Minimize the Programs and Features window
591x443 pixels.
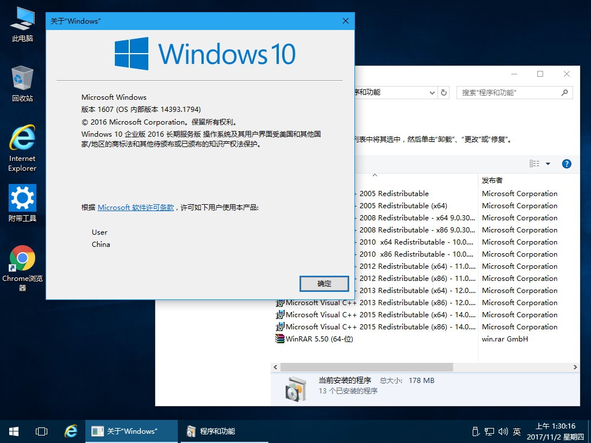click(514, 74)
